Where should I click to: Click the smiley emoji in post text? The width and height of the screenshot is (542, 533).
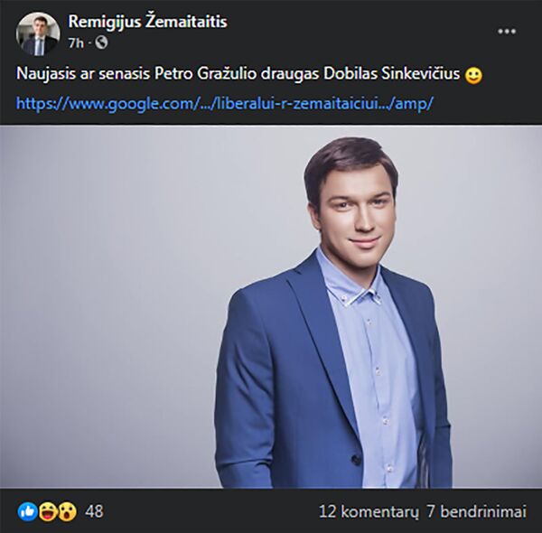click(473, 75)
